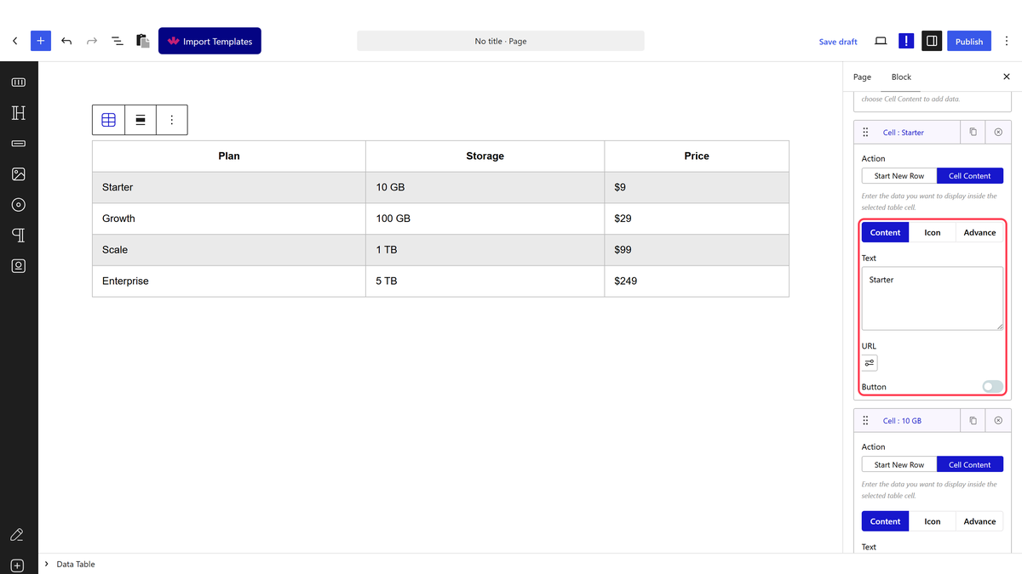Select Start New Row for 10 GB cell
Image resolution: width=1022 pixels, height=574 pixels.
click(899, 464)
